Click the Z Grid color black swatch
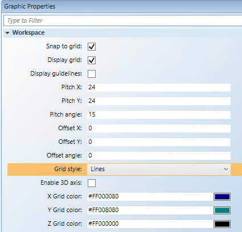This screenshot has width=242, height=232. click(x=222, y=224)
